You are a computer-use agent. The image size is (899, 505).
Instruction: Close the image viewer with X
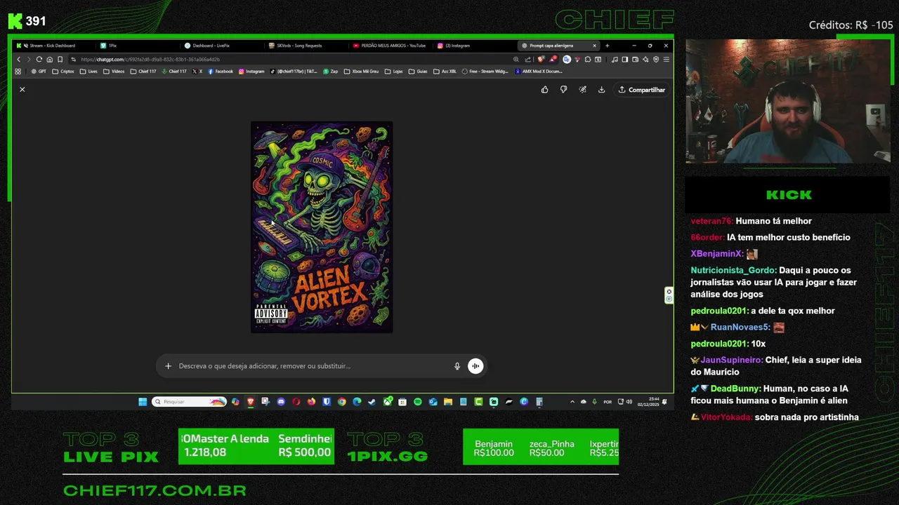pos(22,90)
